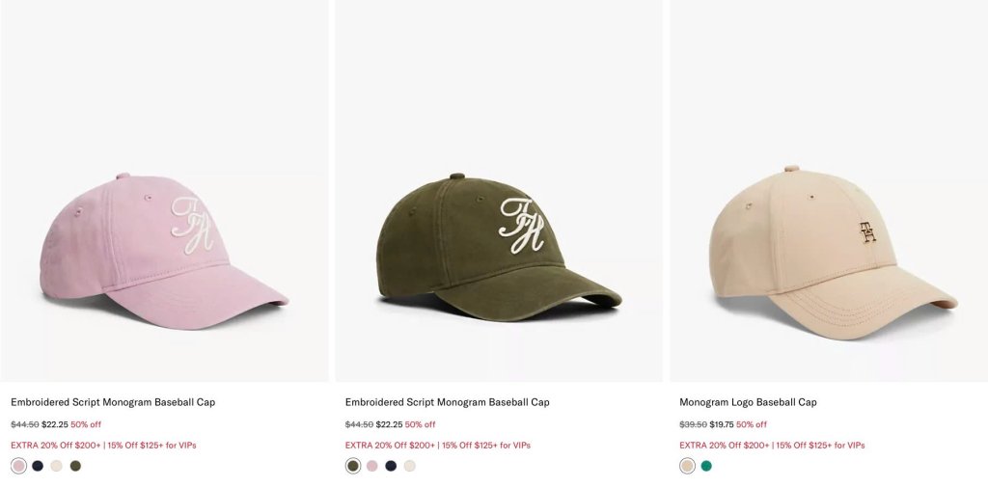The image size is (988, 488).
Task: Open the Monogram Logo Baseball Cap title
Action: coord(748,402)
